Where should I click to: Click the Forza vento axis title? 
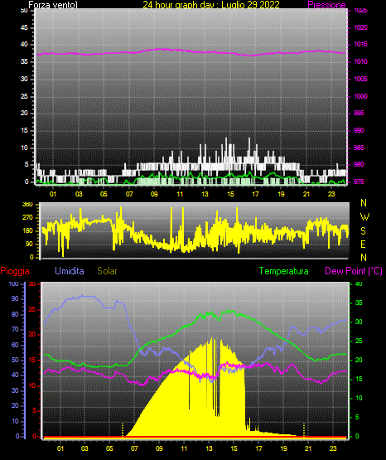53,5
